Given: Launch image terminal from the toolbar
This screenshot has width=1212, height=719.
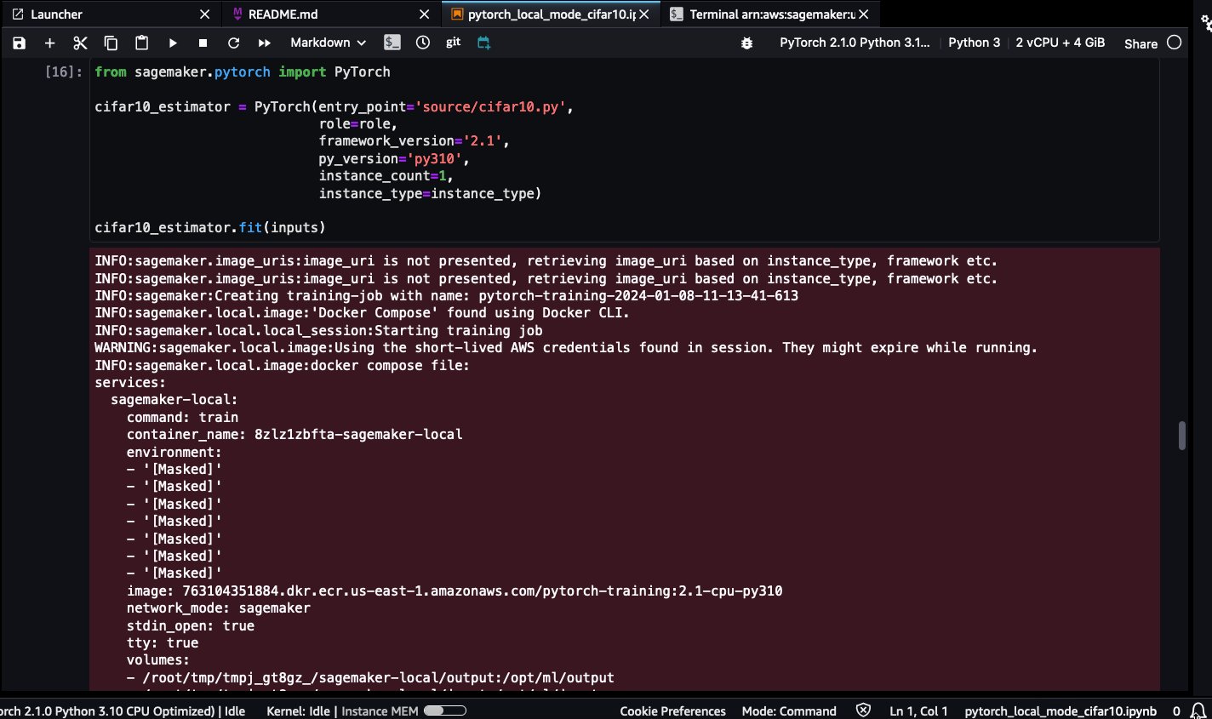Looking at the screenshot, I should (392, 43).
